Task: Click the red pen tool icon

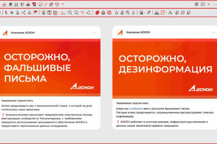Action: (x=6, y=13)
